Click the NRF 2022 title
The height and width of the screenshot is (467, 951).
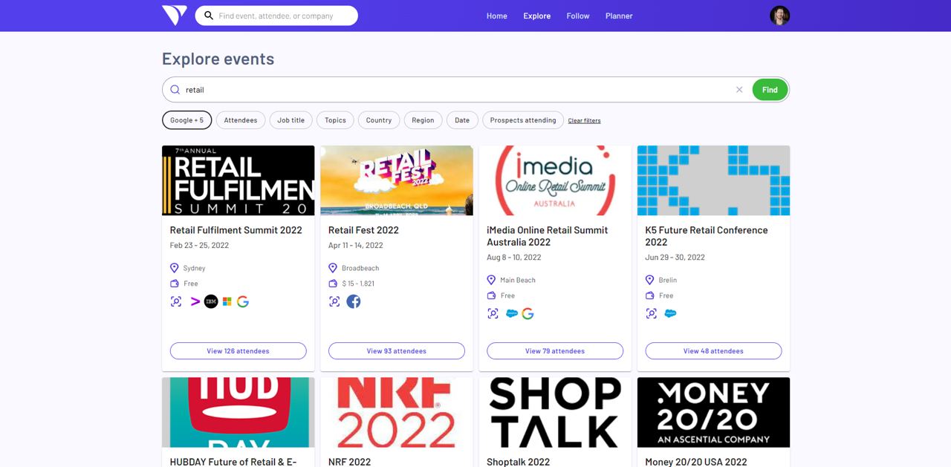[x=349, y=462]
